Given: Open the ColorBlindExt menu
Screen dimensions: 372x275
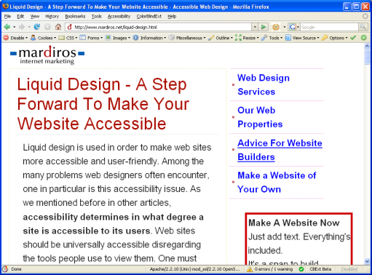Looking at the screenshot, I should [x=149, y=16].
